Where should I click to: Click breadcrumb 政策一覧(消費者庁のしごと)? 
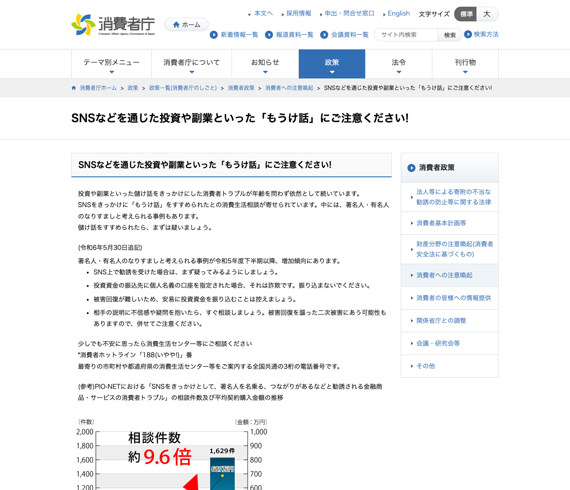183,88
